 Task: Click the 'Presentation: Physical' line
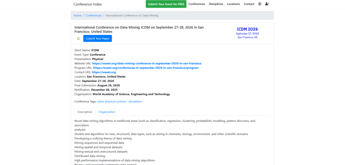[89, 59]
